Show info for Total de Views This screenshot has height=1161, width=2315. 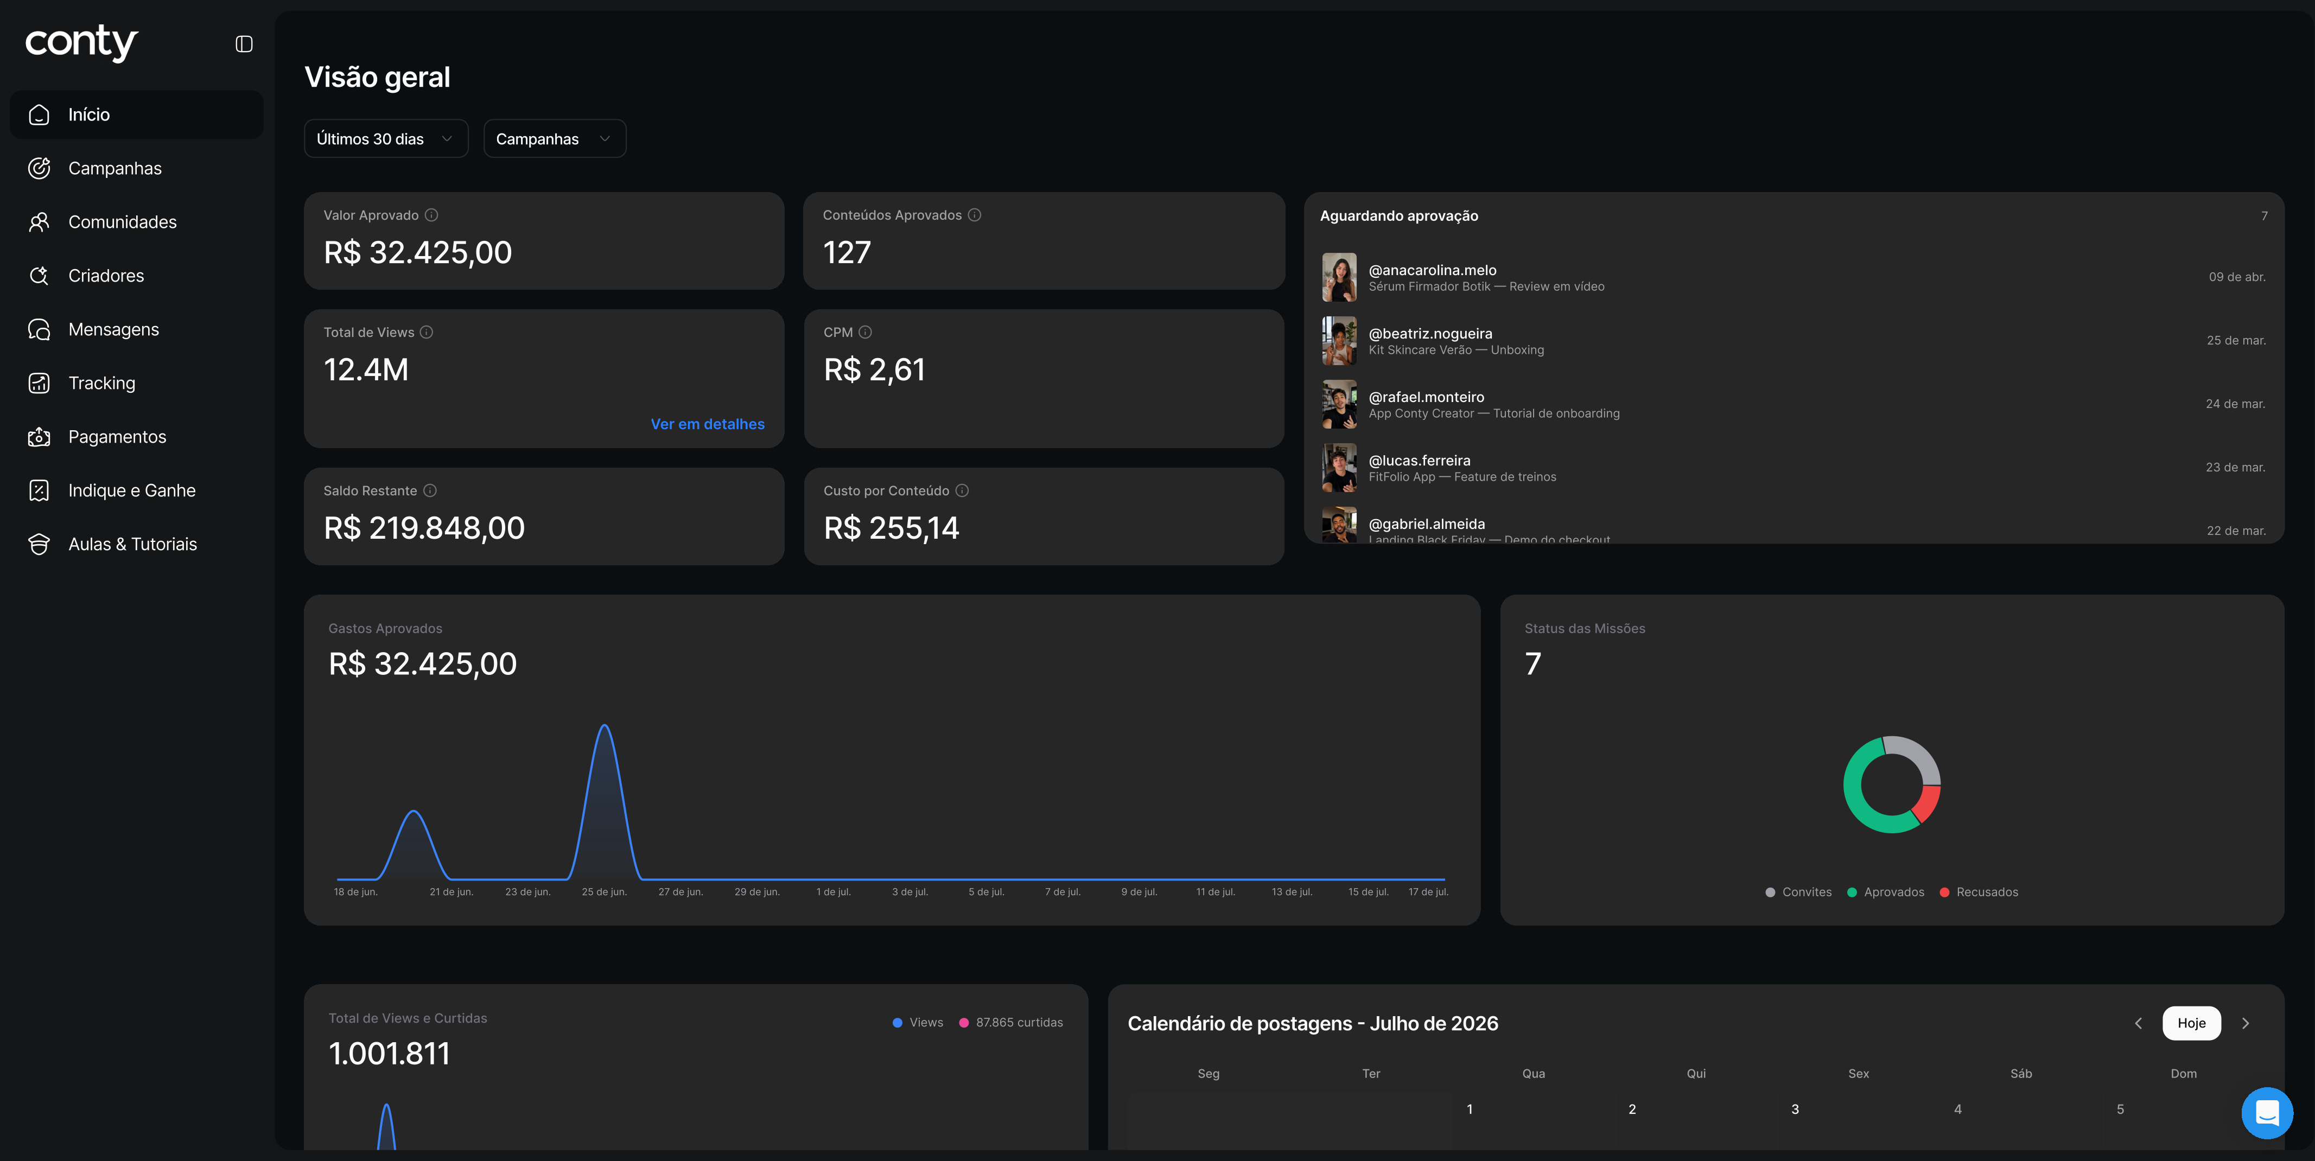click(x=427, y=331)
